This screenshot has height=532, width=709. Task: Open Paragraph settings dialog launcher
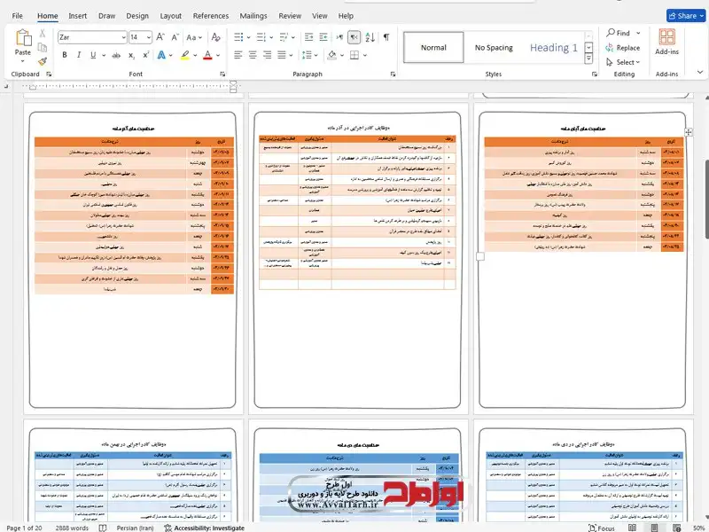coord(393,74)
